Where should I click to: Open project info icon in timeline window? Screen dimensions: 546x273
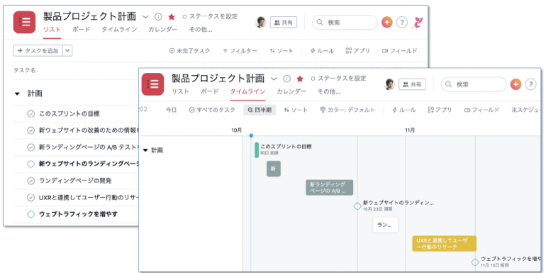click(286, 79)
